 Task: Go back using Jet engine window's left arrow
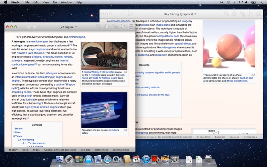[27, 27]
